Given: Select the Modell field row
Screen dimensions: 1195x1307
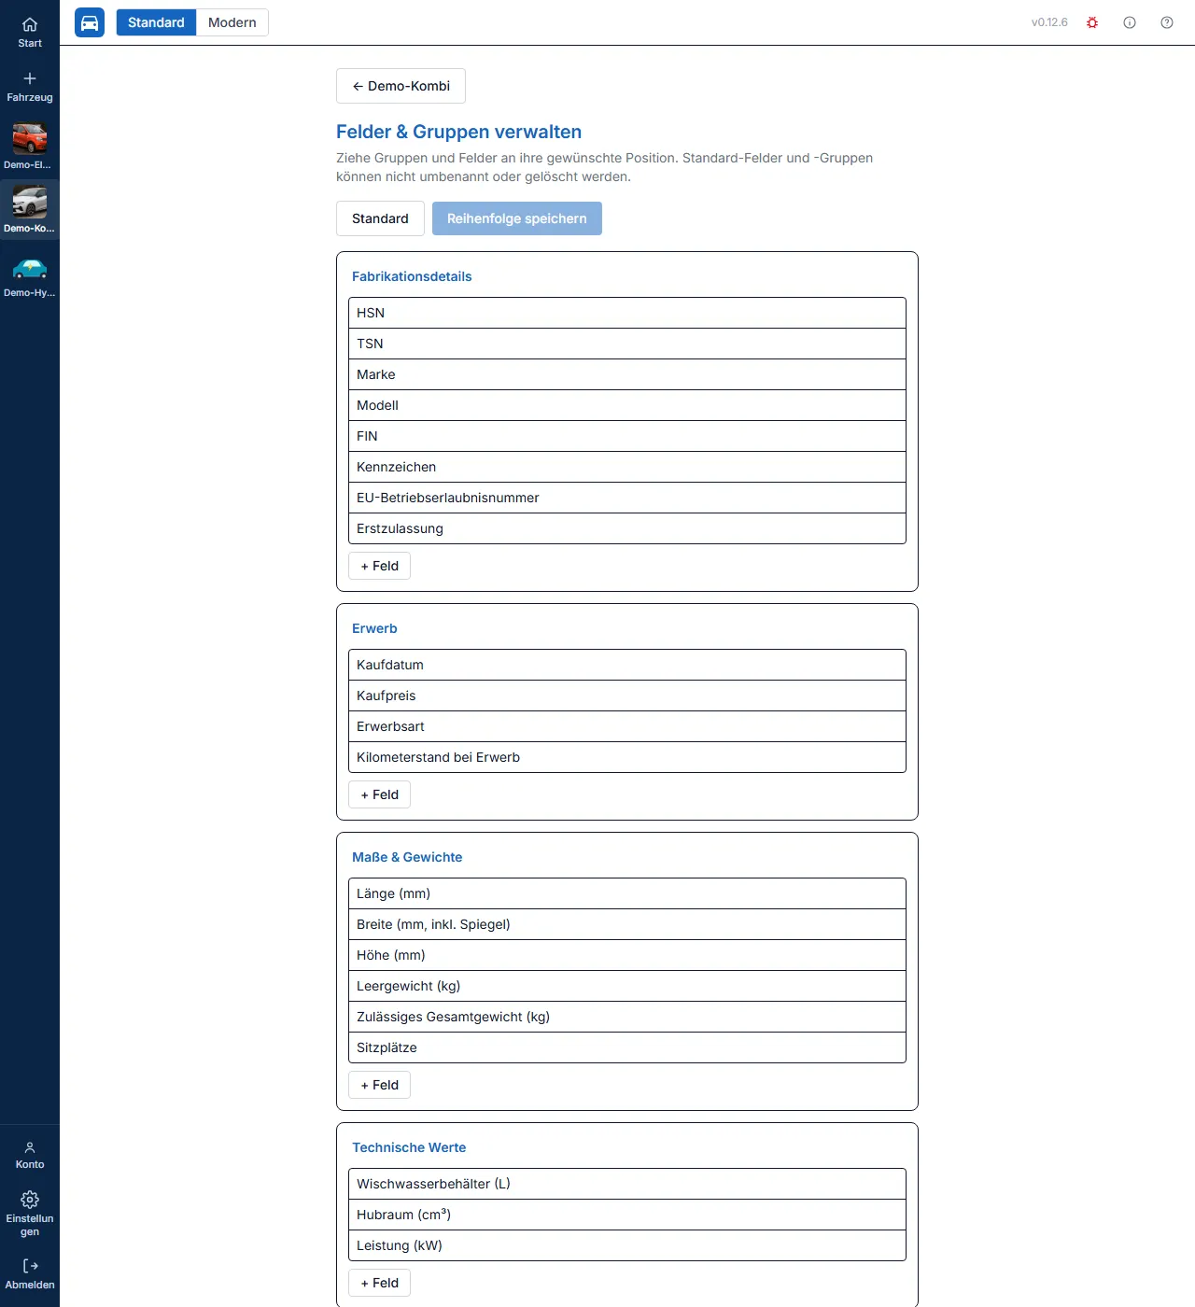Looking at the screenshot, I should click(x=627, y=405).
